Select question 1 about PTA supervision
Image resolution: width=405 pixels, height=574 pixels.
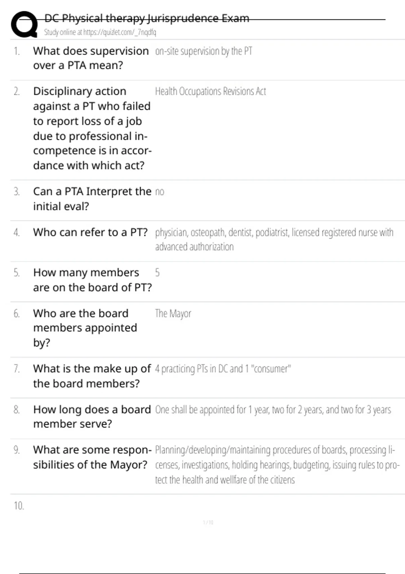(90, 58)
